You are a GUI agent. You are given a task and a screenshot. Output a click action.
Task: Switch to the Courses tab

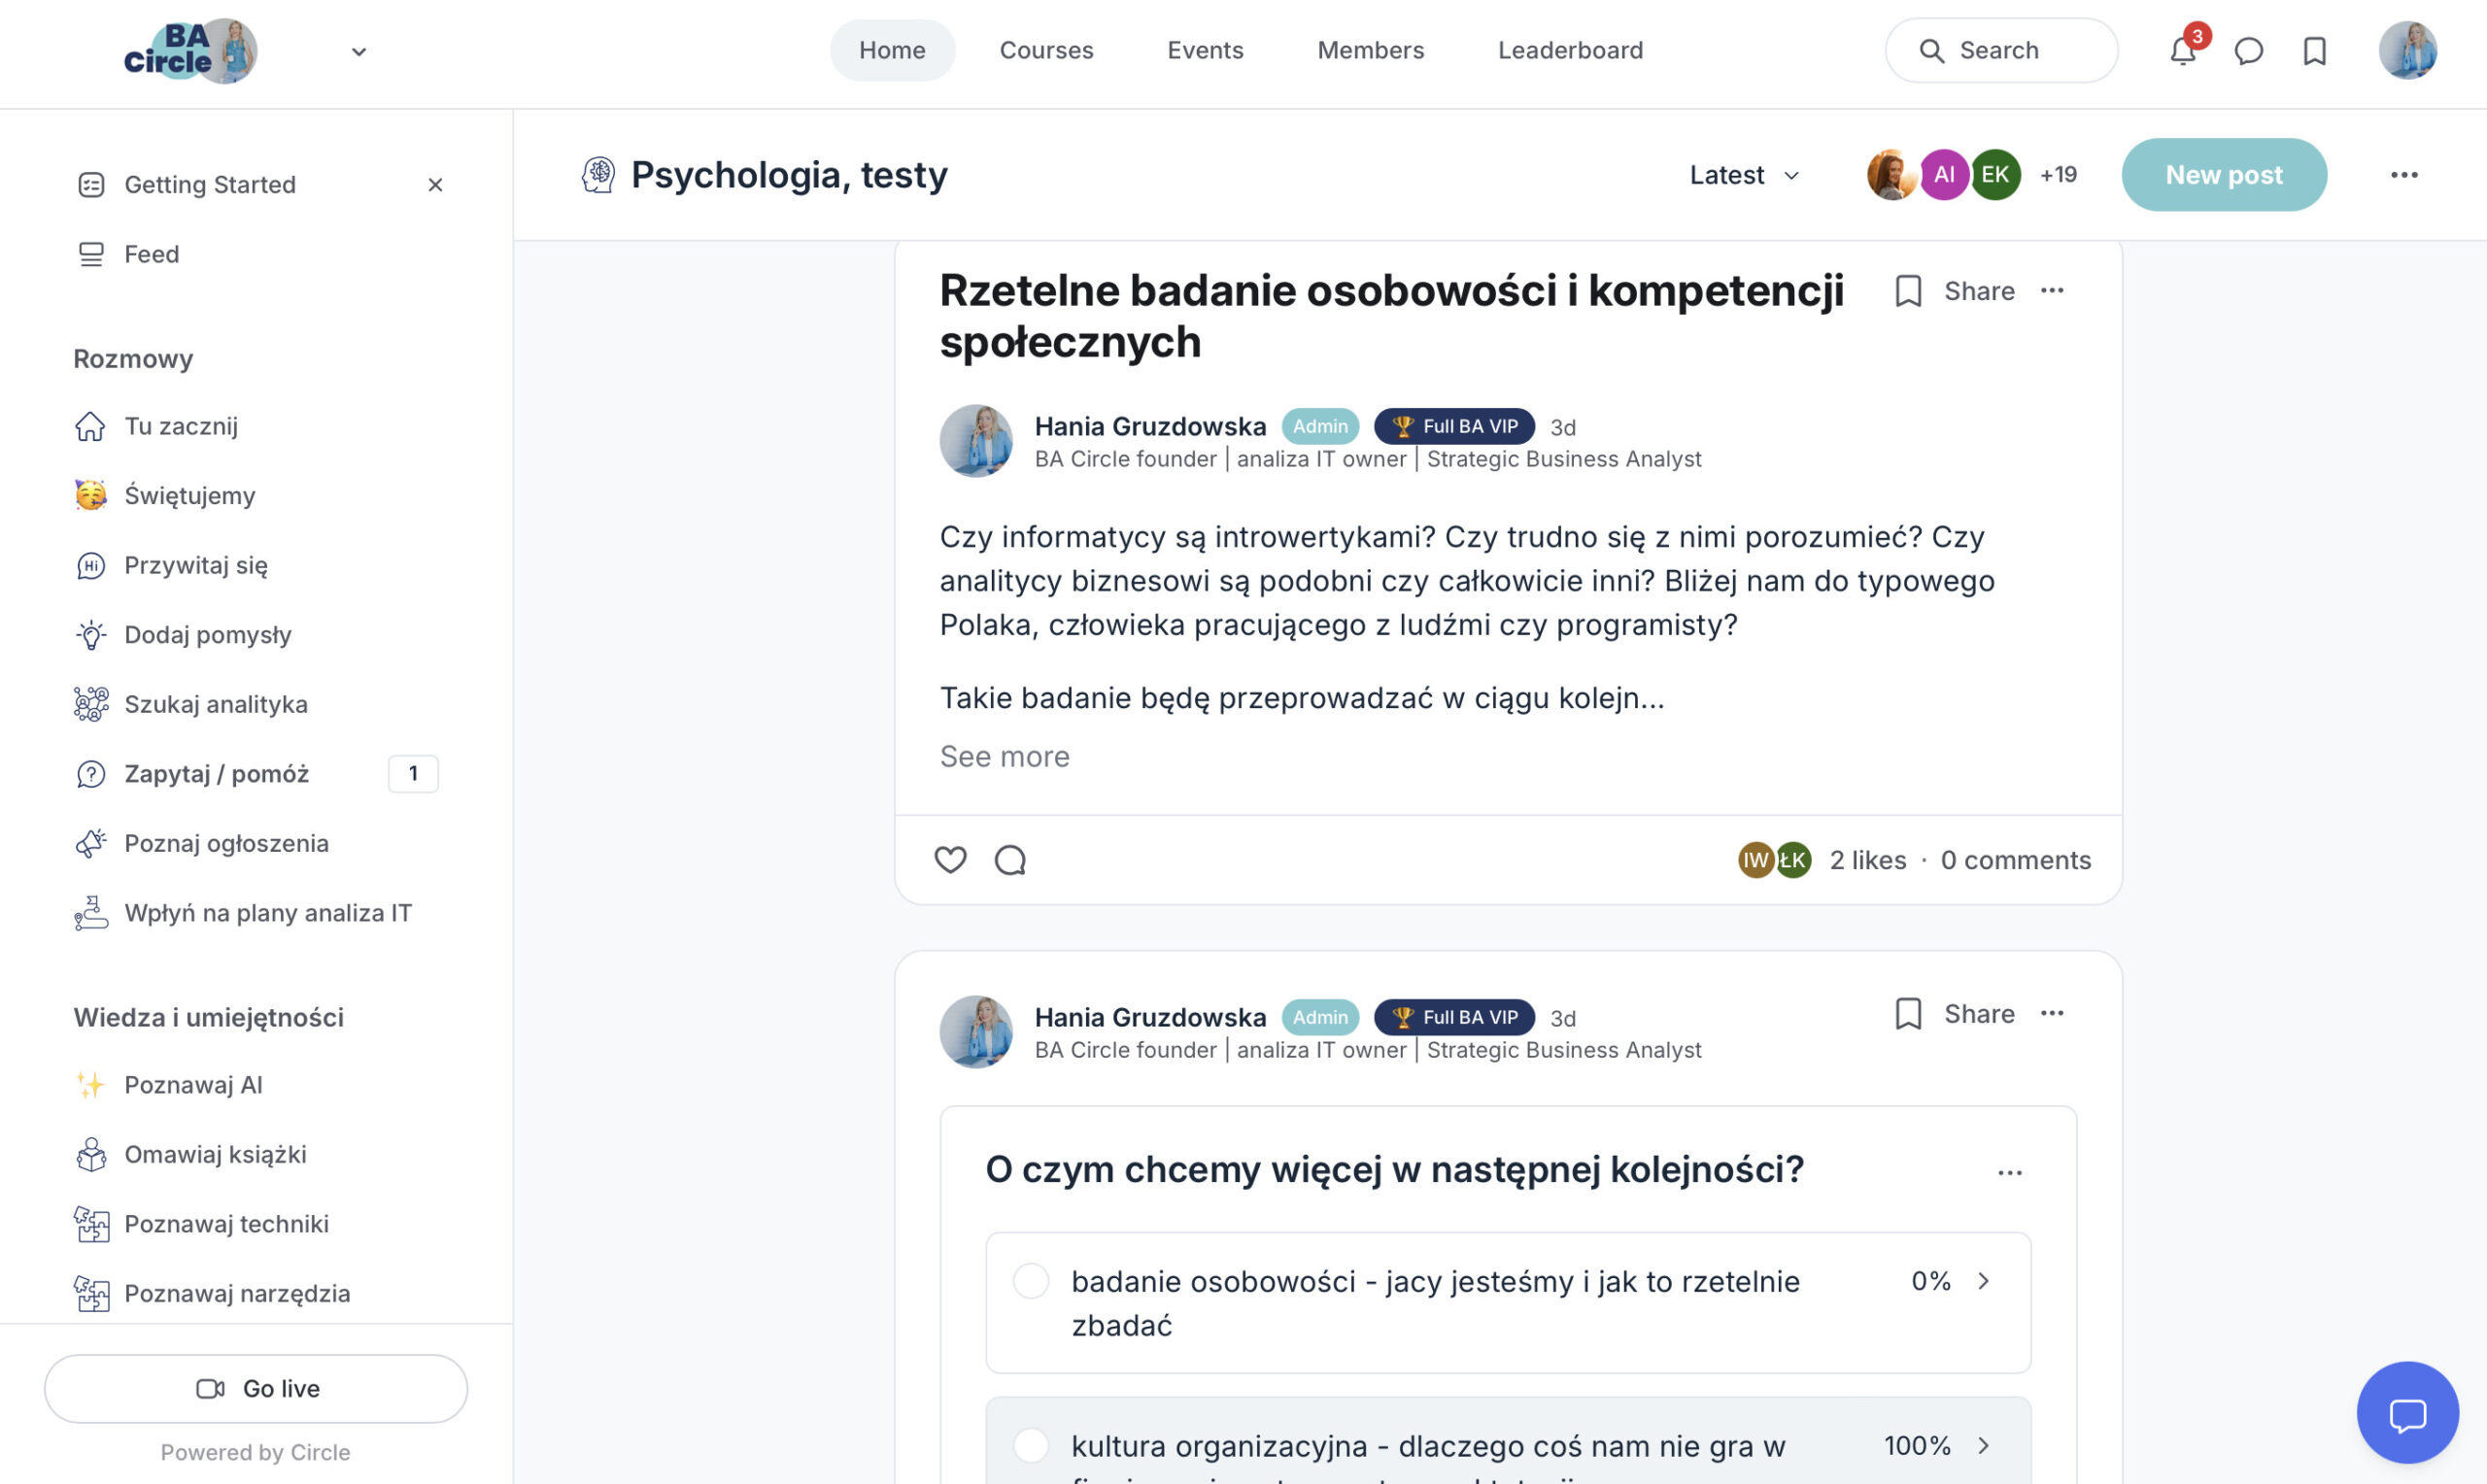[x=1046, y=50]
